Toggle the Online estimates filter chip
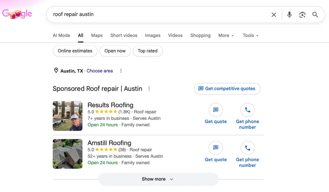 pyautogui.click(x=75, y=51)
